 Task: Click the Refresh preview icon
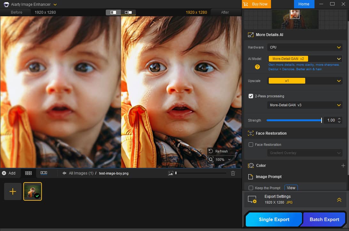211,151
